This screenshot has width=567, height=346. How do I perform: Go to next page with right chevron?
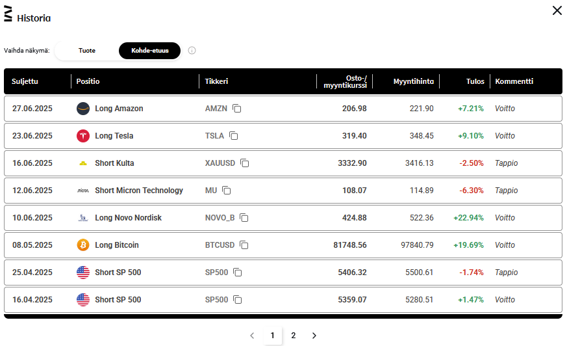click(x=314, y=336)
